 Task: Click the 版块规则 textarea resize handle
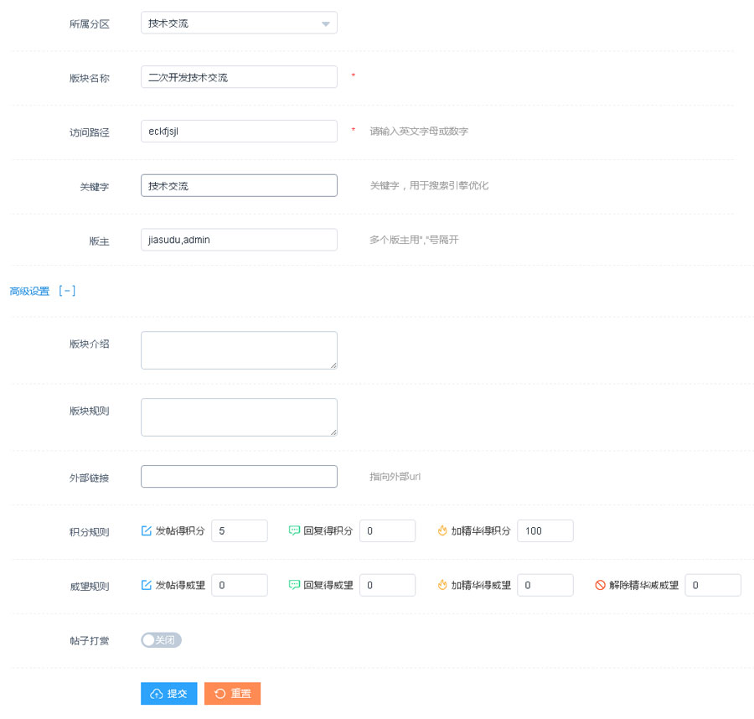pyautogui.click(x=333, y=432)
